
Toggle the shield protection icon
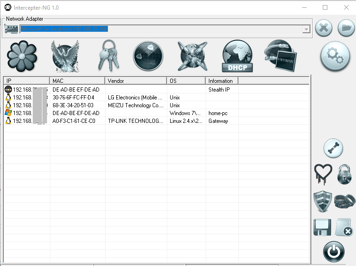322,201
